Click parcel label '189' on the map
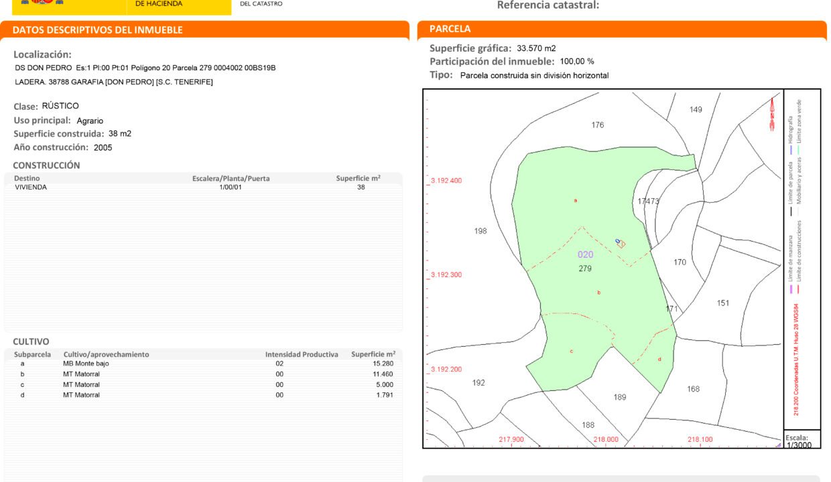Viewport: 831px width, 482px height. (620, 398)
